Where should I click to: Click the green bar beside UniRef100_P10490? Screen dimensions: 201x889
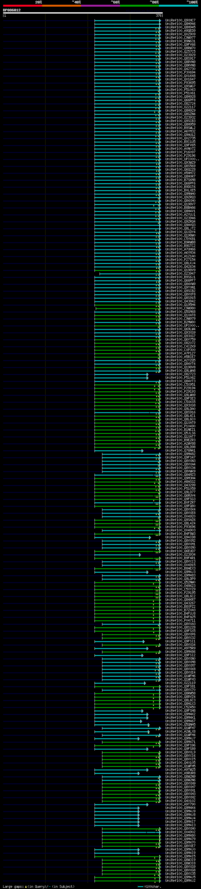(128, 427)
